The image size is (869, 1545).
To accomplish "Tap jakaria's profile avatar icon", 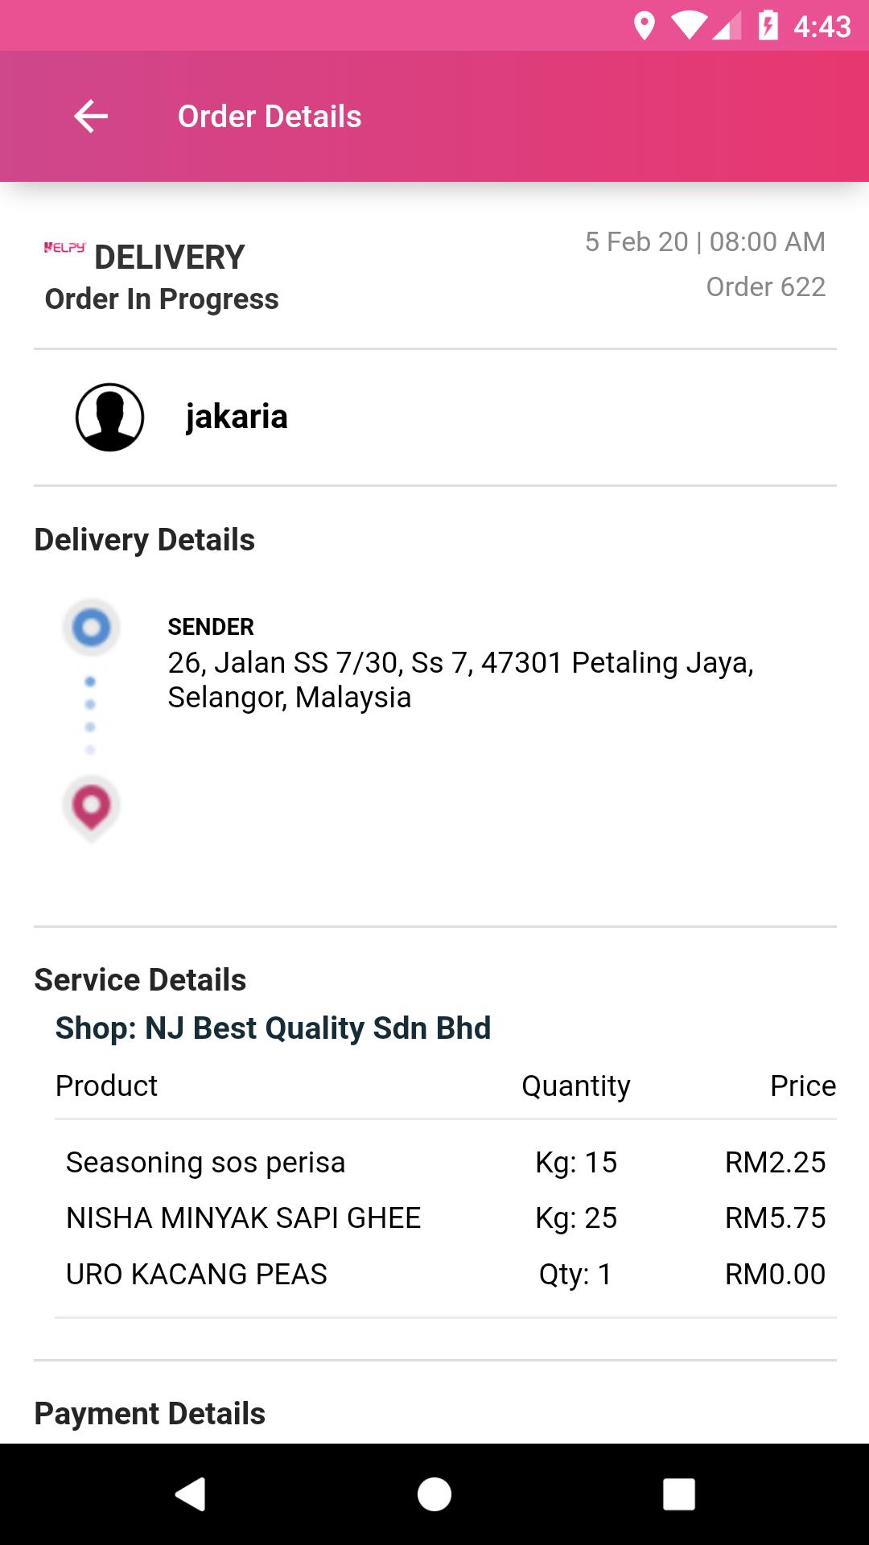I will coord(109,417).
